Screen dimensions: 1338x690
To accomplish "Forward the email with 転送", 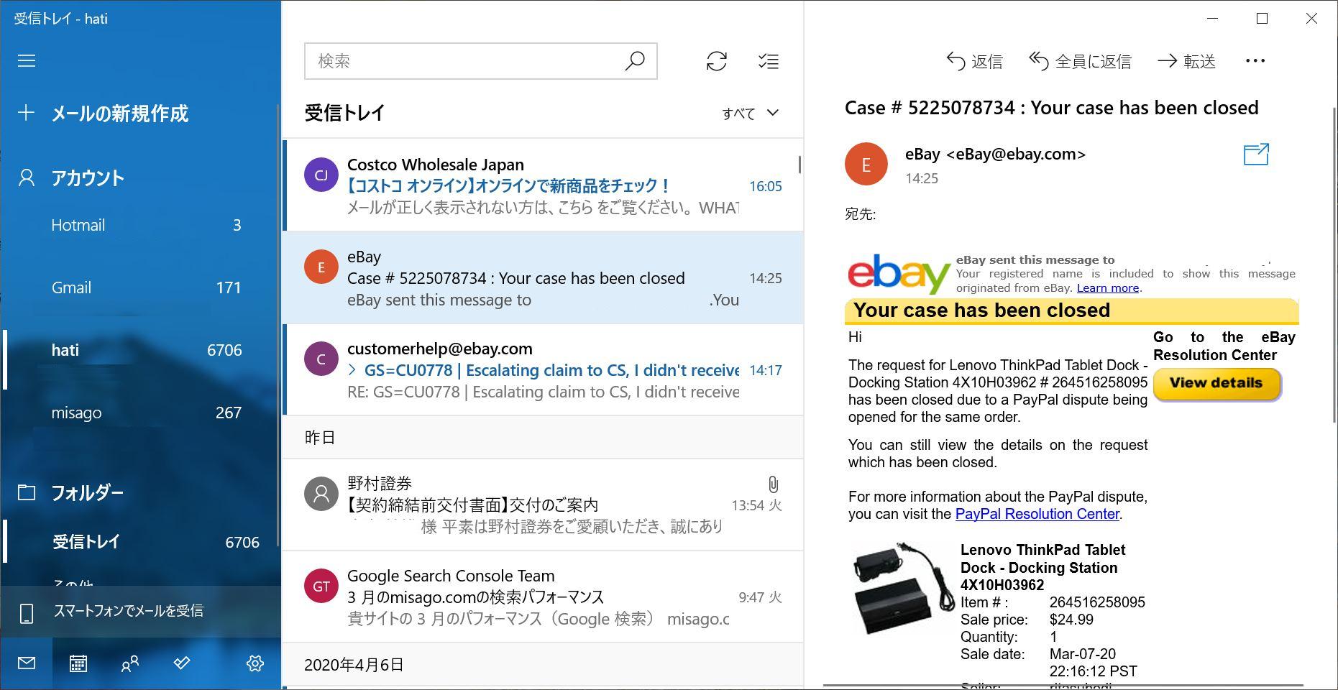I will [1186, 61].
